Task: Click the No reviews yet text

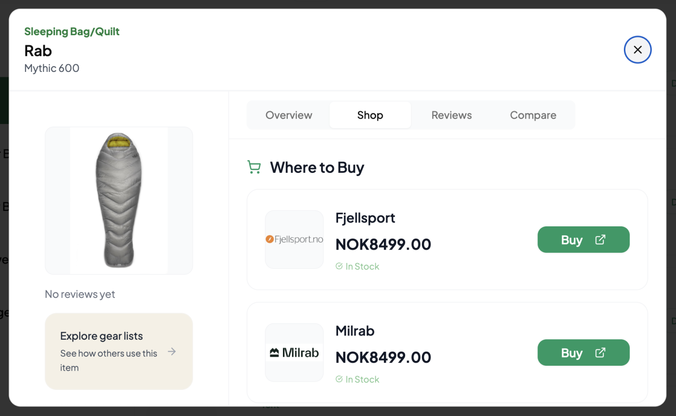Action: pos(80,294)
